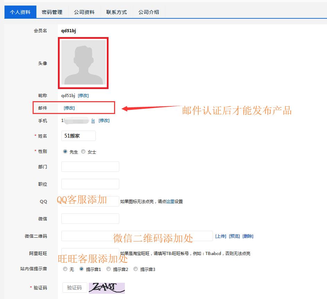Click the avatar placeholder image
This screenshot has width=327, height=299.
83,63
